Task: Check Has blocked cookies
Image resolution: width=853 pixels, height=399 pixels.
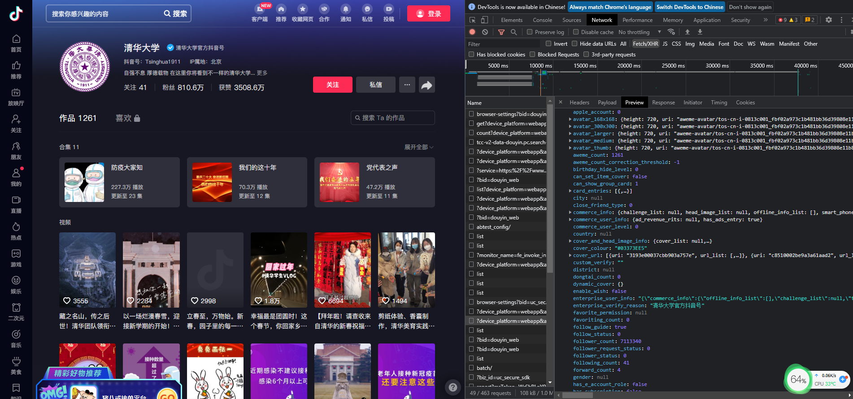Action: 471,54
